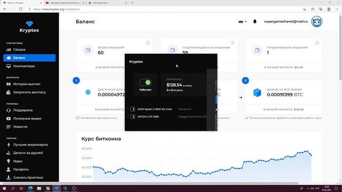Click the 0.00091399 BTC total income

point(285,95)
